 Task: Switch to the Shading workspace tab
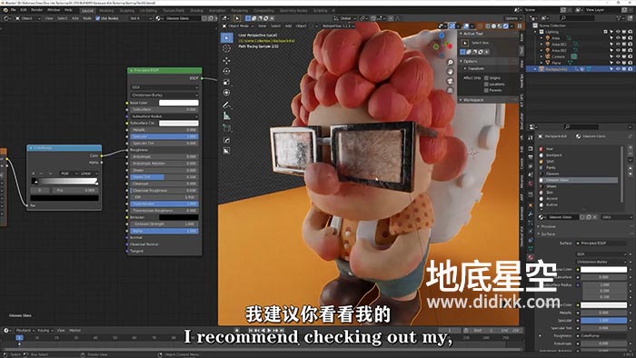[x=196, y=11]
